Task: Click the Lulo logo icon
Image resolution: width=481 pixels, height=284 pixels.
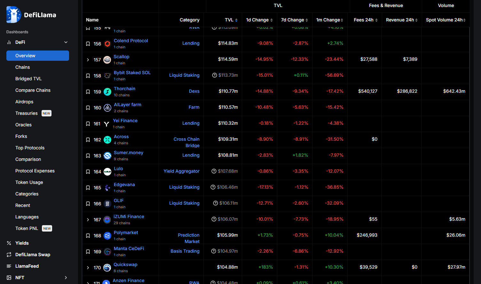Action: 107,172
